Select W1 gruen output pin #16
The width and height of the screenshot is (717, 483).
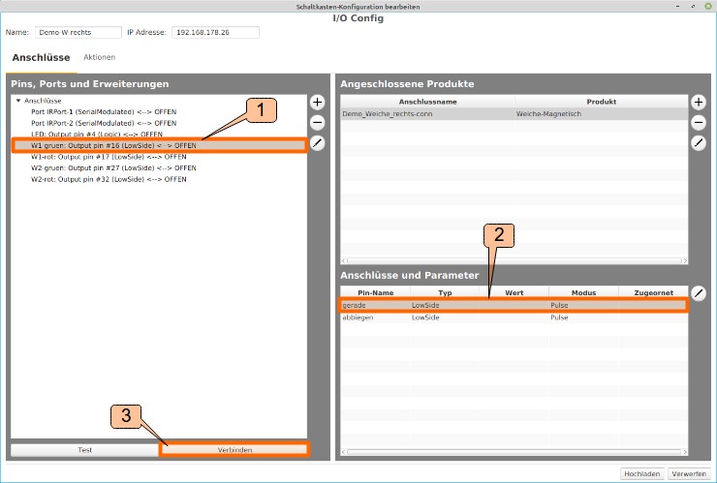tap(113, 145)
